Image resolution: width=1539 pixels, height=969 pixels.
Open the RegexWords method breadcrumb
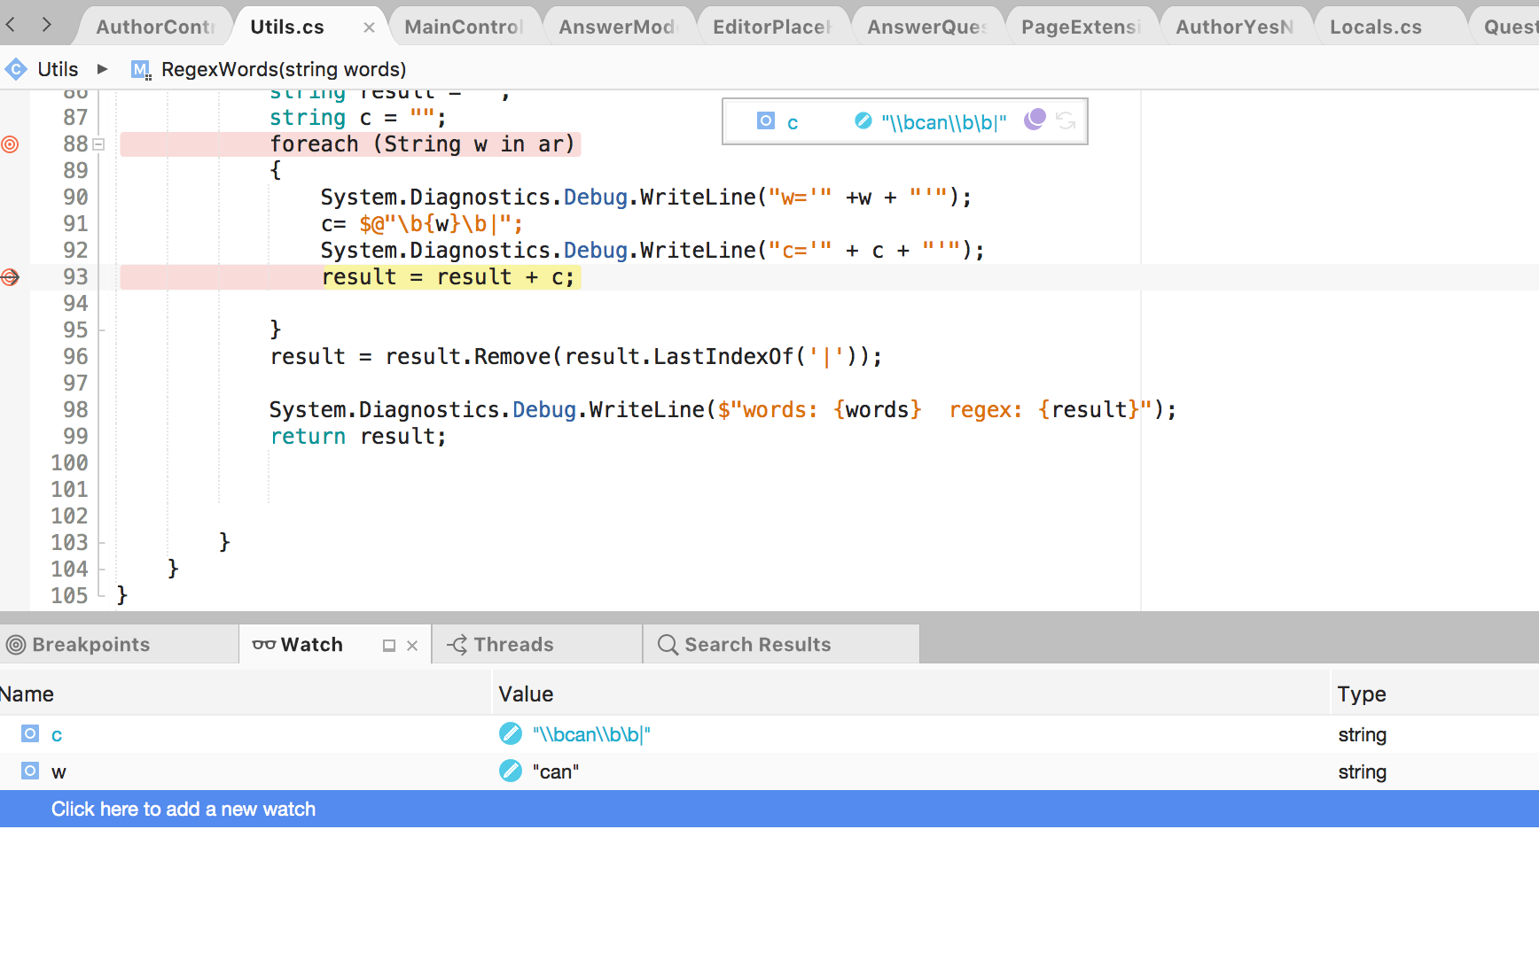click(x=284, y=69)
